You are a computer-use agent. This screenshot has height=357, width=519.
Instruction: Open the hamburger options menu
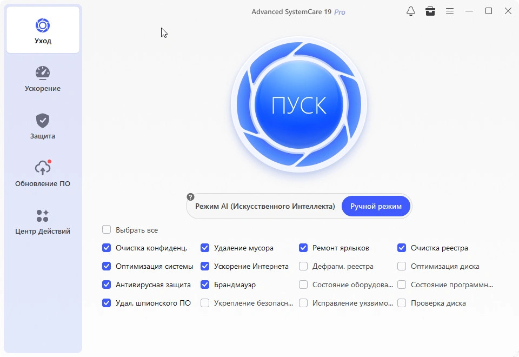pyautogui.click(x=450, y=11)
